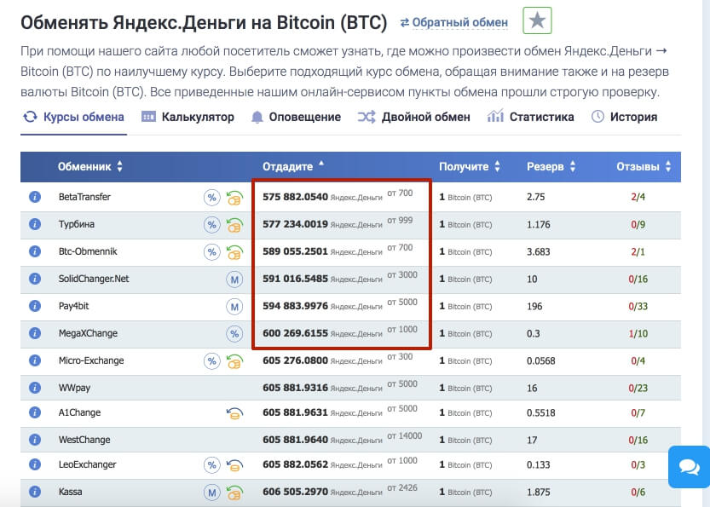Sort table by Отзывы column
Viewport: 710px width, 507px height.
pyautogui.click(x=644, y=167)
